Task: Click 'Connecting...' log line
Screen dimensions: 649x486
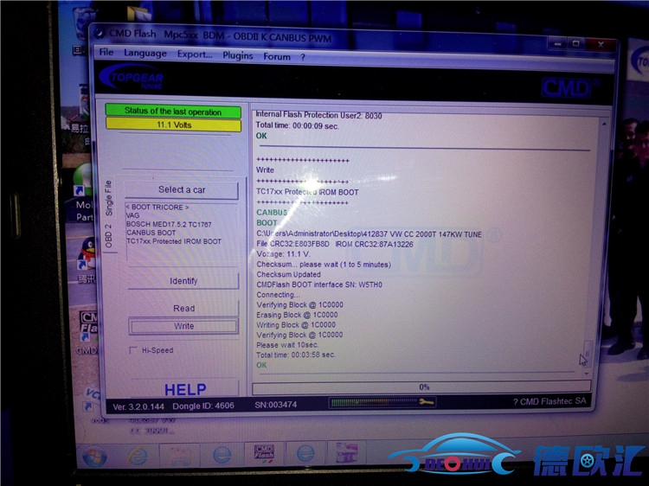Action: [x=278, y=295]
